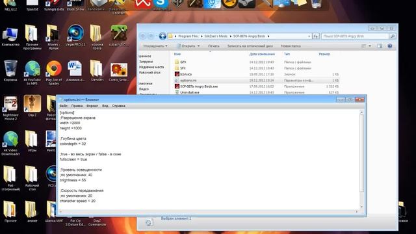Select the GFX folder in Explorer
This screenshot has width=416, height=234.
183,62
